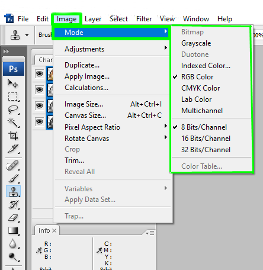Click the Ps logo atop the toolbox
This screenshot has width=263, height=270.
pos(14,69)
